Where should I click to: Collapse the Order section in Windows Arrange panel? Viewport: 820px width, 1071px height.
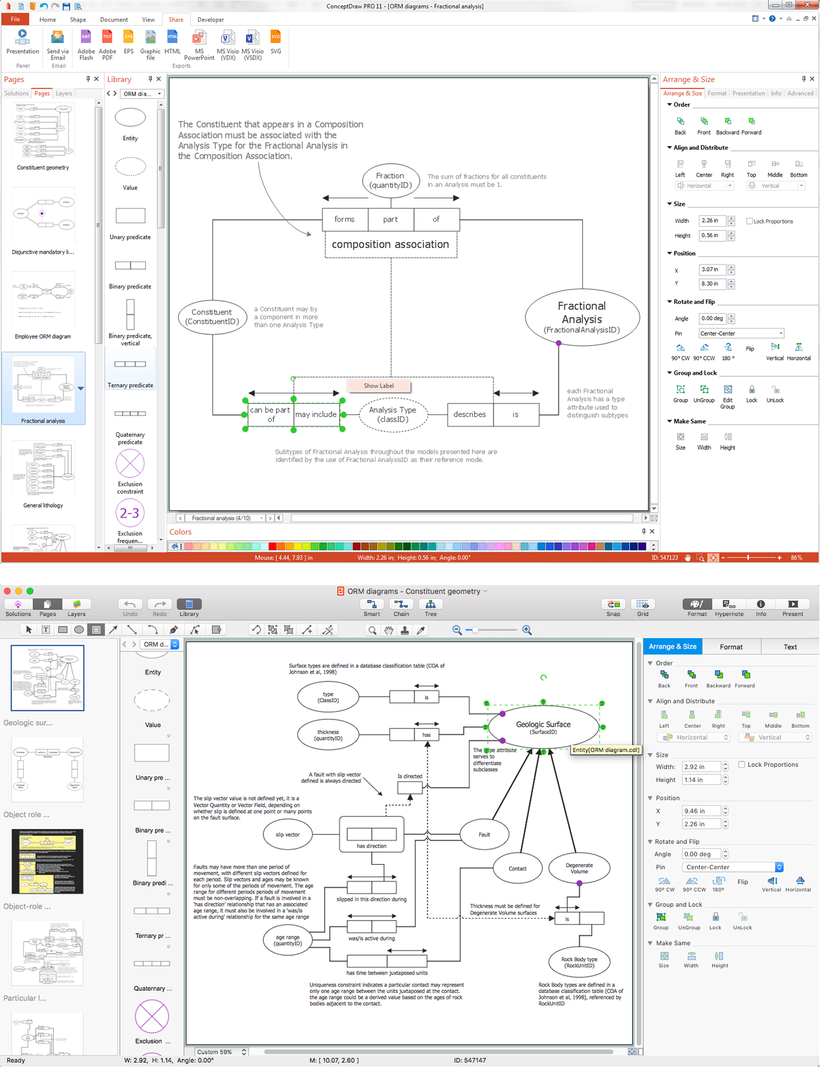[670, 104]
